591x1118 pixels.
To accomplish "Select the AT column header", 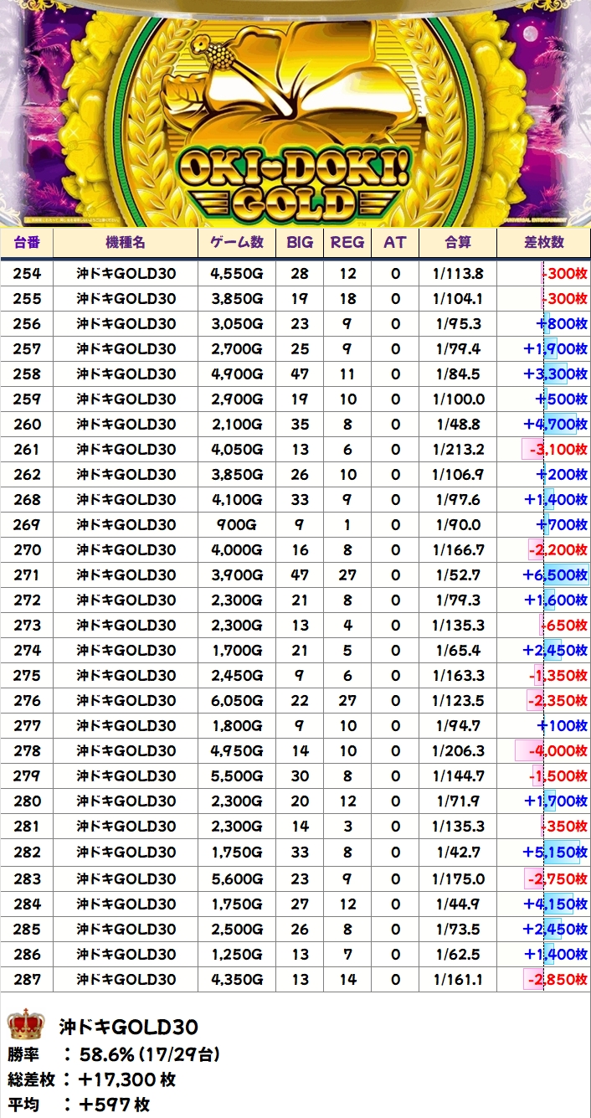I will (x=395, y=243).
